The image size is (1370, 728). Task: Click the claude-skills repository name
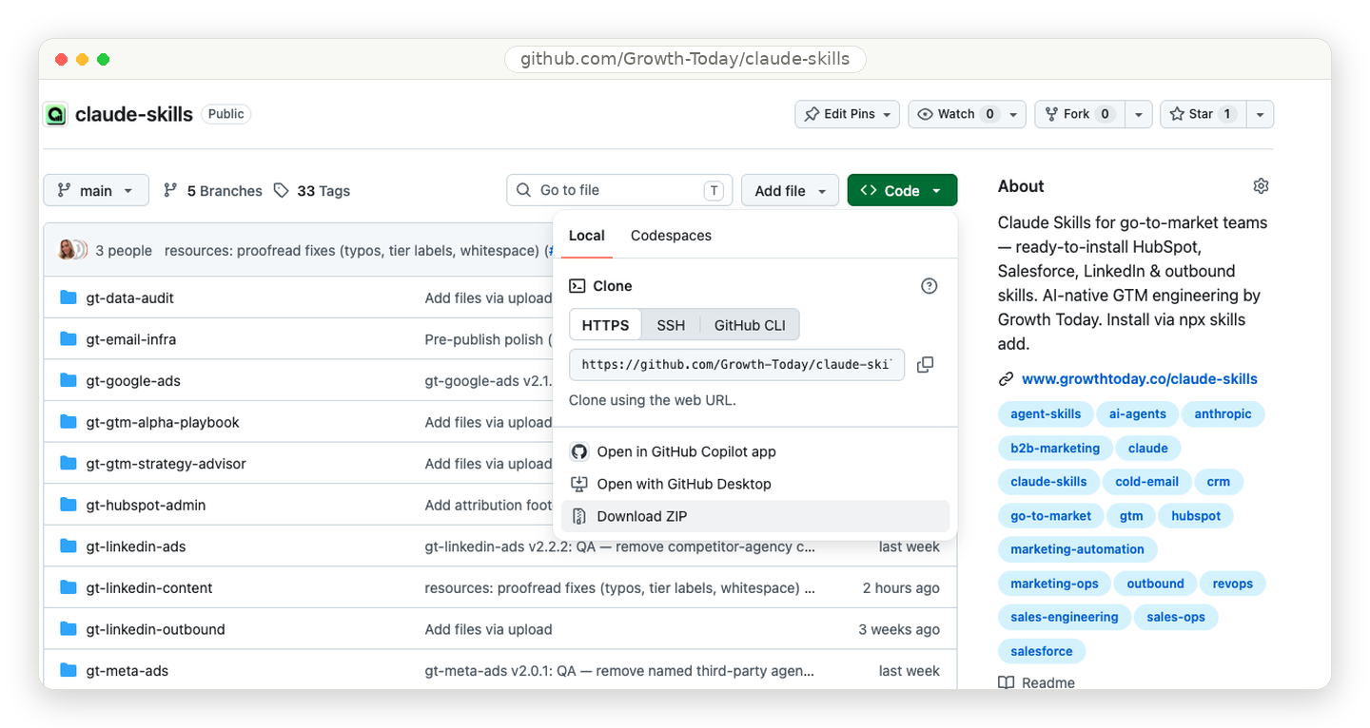click(134, 114)
